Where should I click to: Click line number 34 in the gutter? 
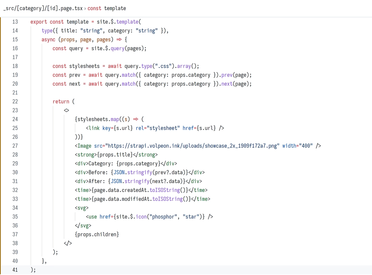pos(15,208)
